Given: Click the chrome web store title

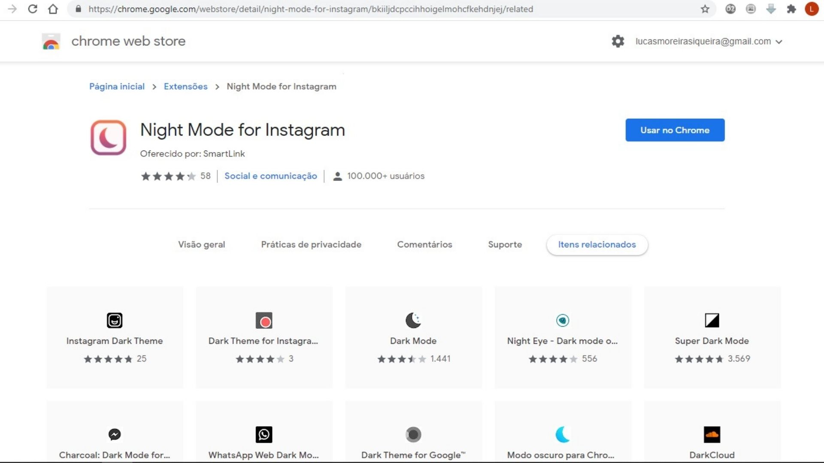Looking at the screenshot, I should (128, 41).
